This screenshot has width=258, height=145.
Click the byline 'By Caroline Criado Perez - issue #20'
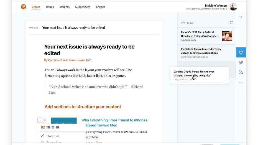[68, 60]
